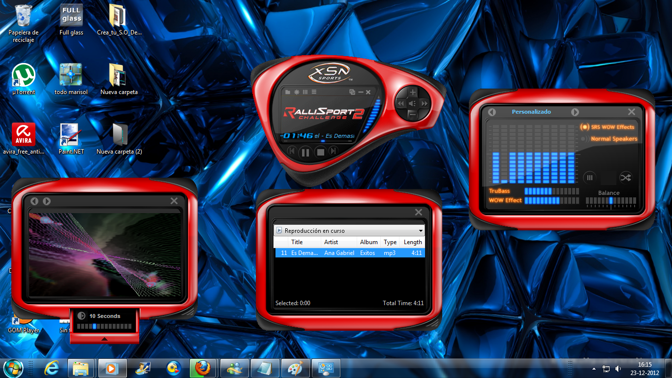The width and height of the screenshot is (672, 378).
Task: Switch to Normal Speakers mode
Action: (583, 139)
